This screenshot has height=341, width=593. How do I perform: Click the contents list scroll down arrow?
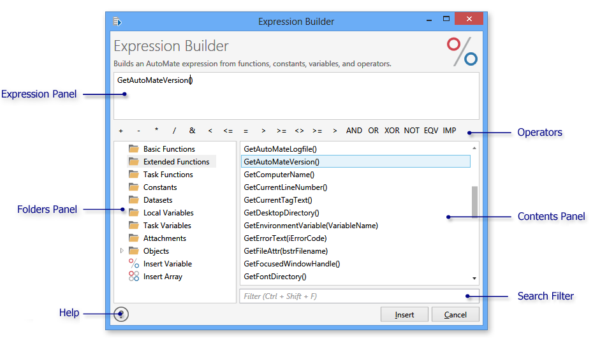point(474,279)
